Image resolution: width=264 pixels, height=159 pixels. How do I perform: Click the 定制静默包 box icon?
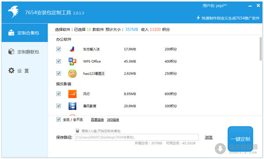[x=11, y=51]
